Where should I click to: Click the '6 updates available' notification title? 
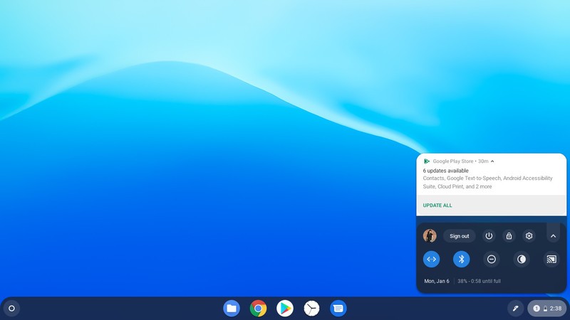pos(446,171)
